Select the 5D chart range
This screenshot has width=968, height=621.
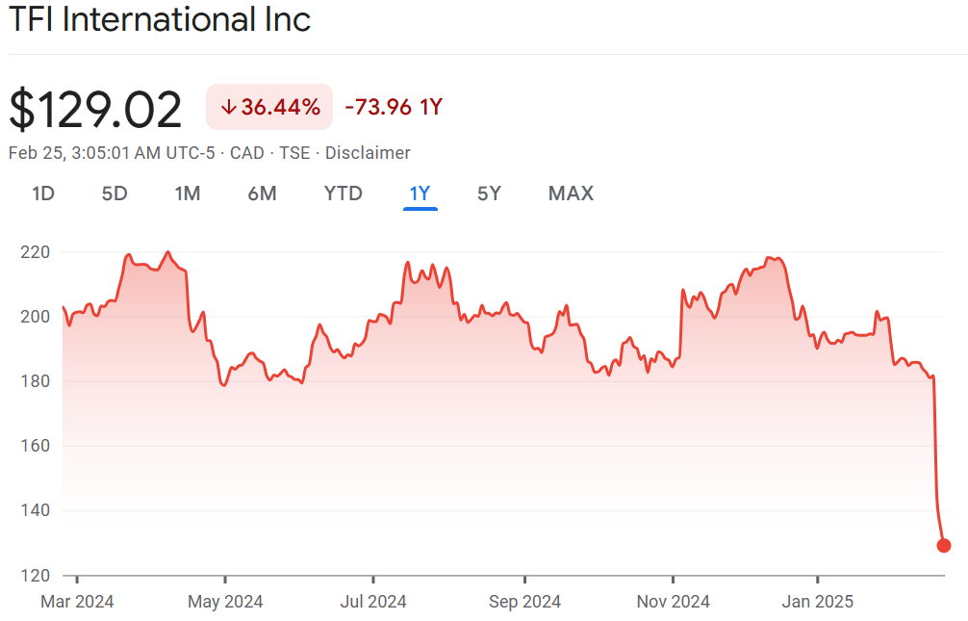tap(115, 194)
